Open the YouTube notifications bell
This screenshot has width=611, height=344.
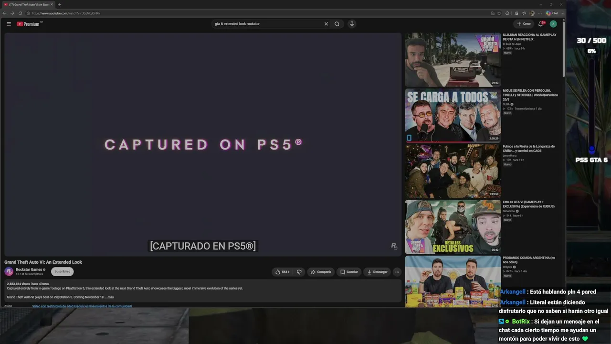pyautogui.click(x=541, y=24)
